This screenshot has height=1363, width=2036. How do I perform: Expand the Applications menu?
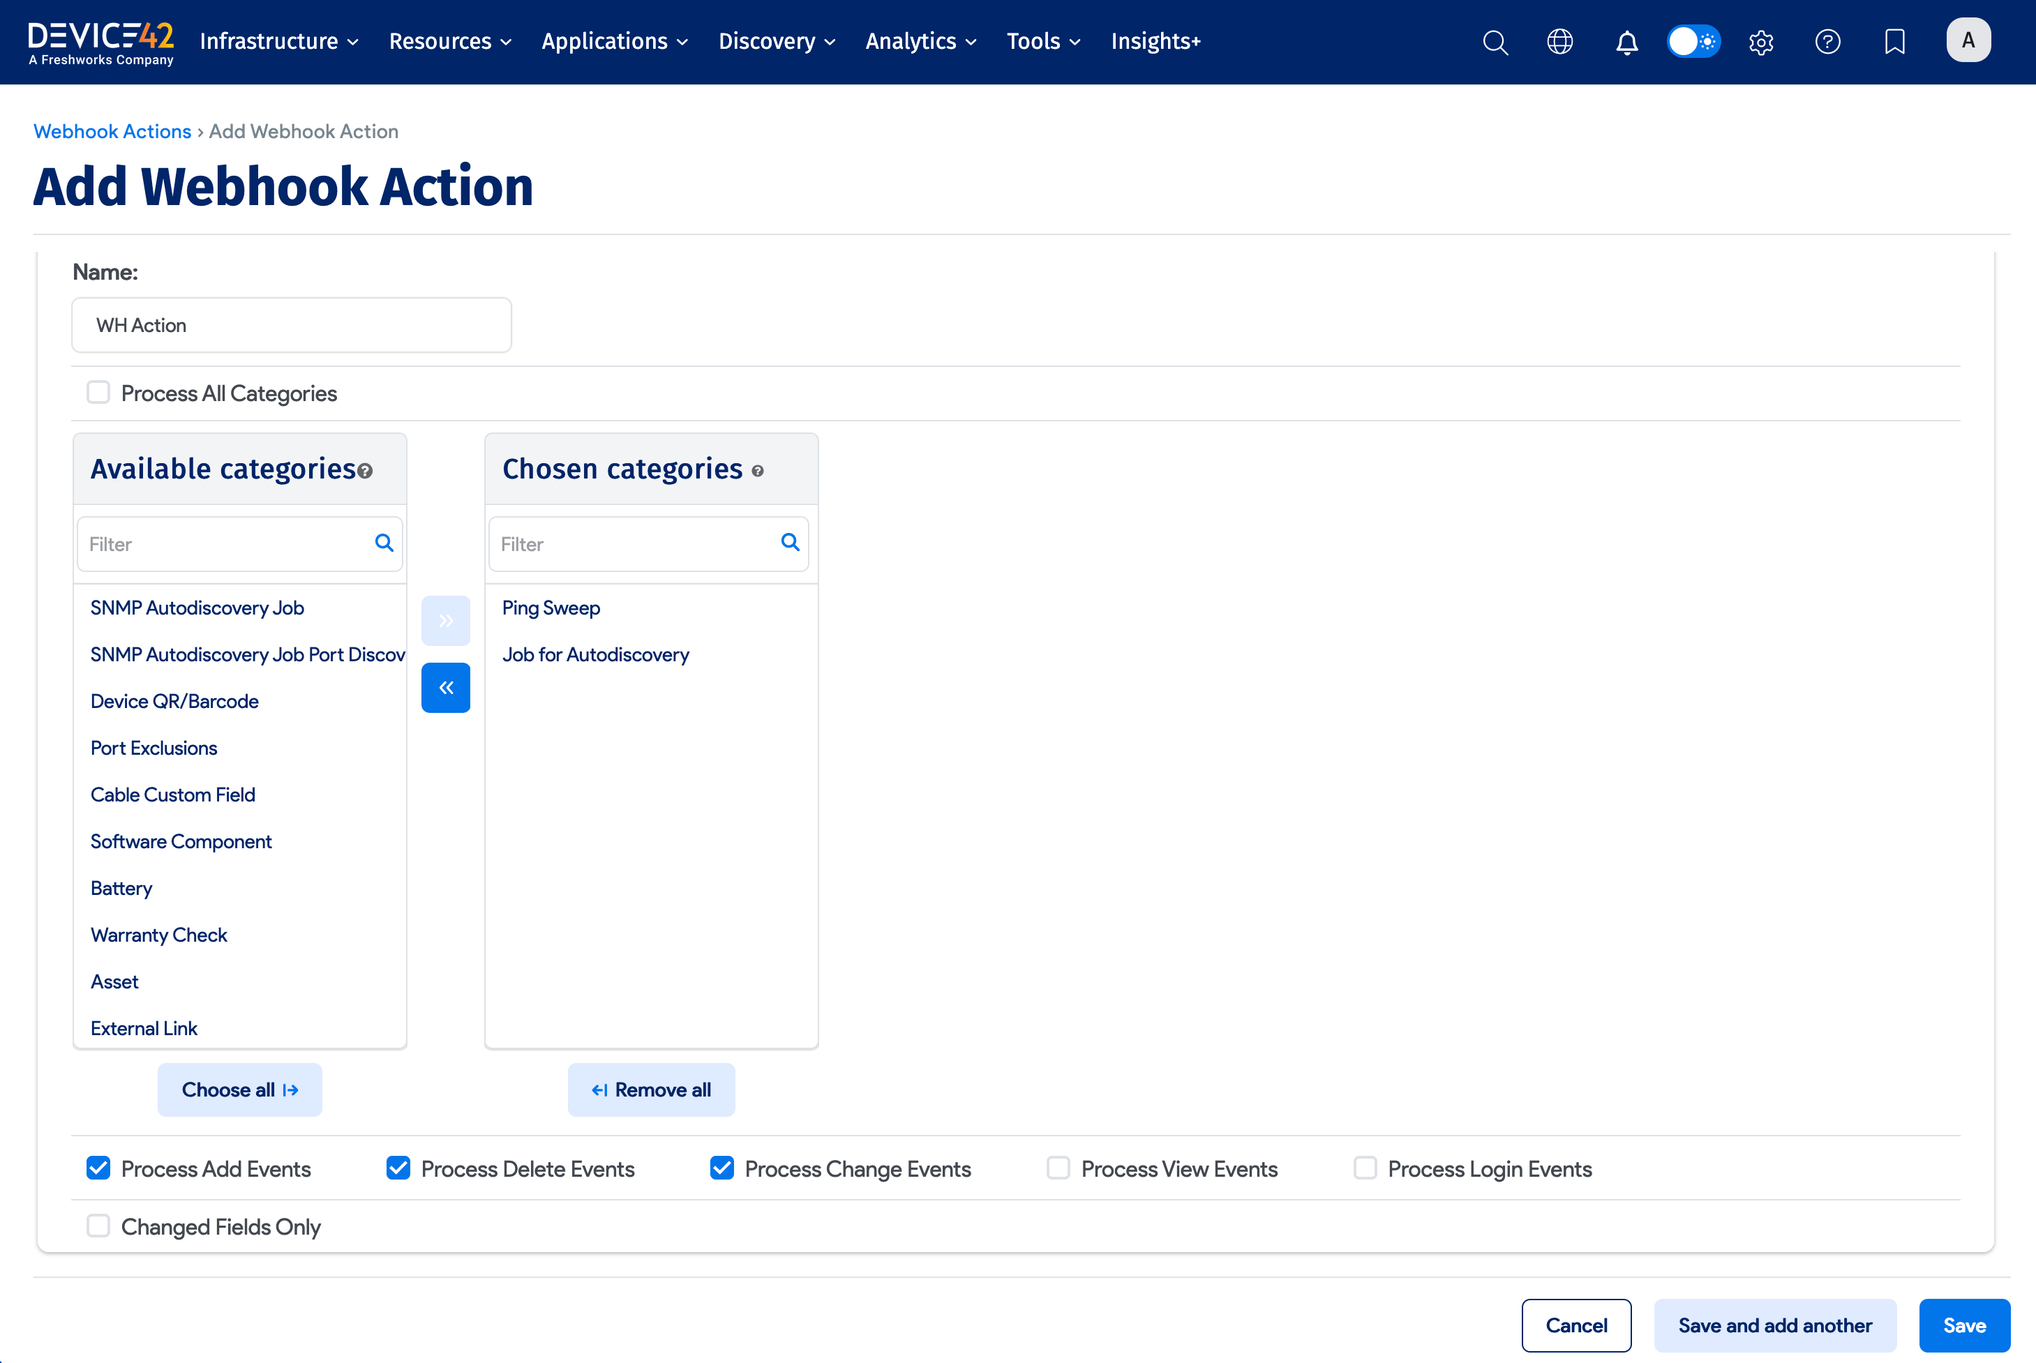click(x=615, y=41)
